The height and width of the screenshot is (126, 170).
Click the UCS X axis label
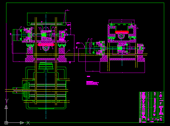(28, 123)
